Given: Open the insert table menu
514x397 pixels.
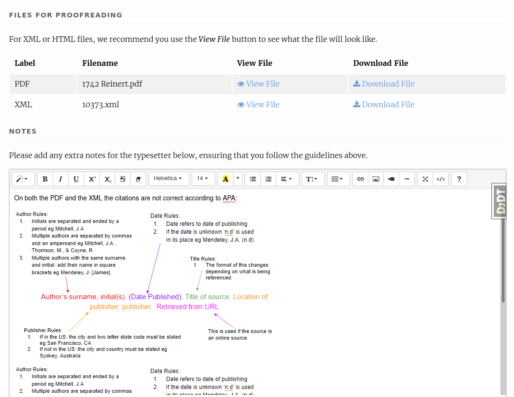Looking at the screenshot, I should click(x=337, y=179).
